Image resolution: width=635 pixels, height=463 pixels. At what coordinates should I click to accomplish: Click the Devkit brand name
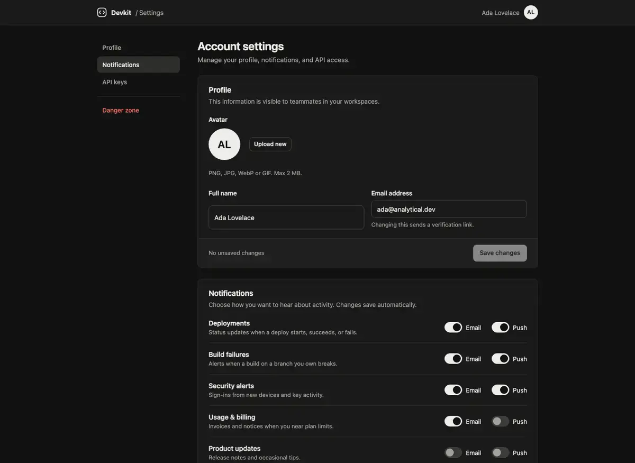click(x=121, y=13)
